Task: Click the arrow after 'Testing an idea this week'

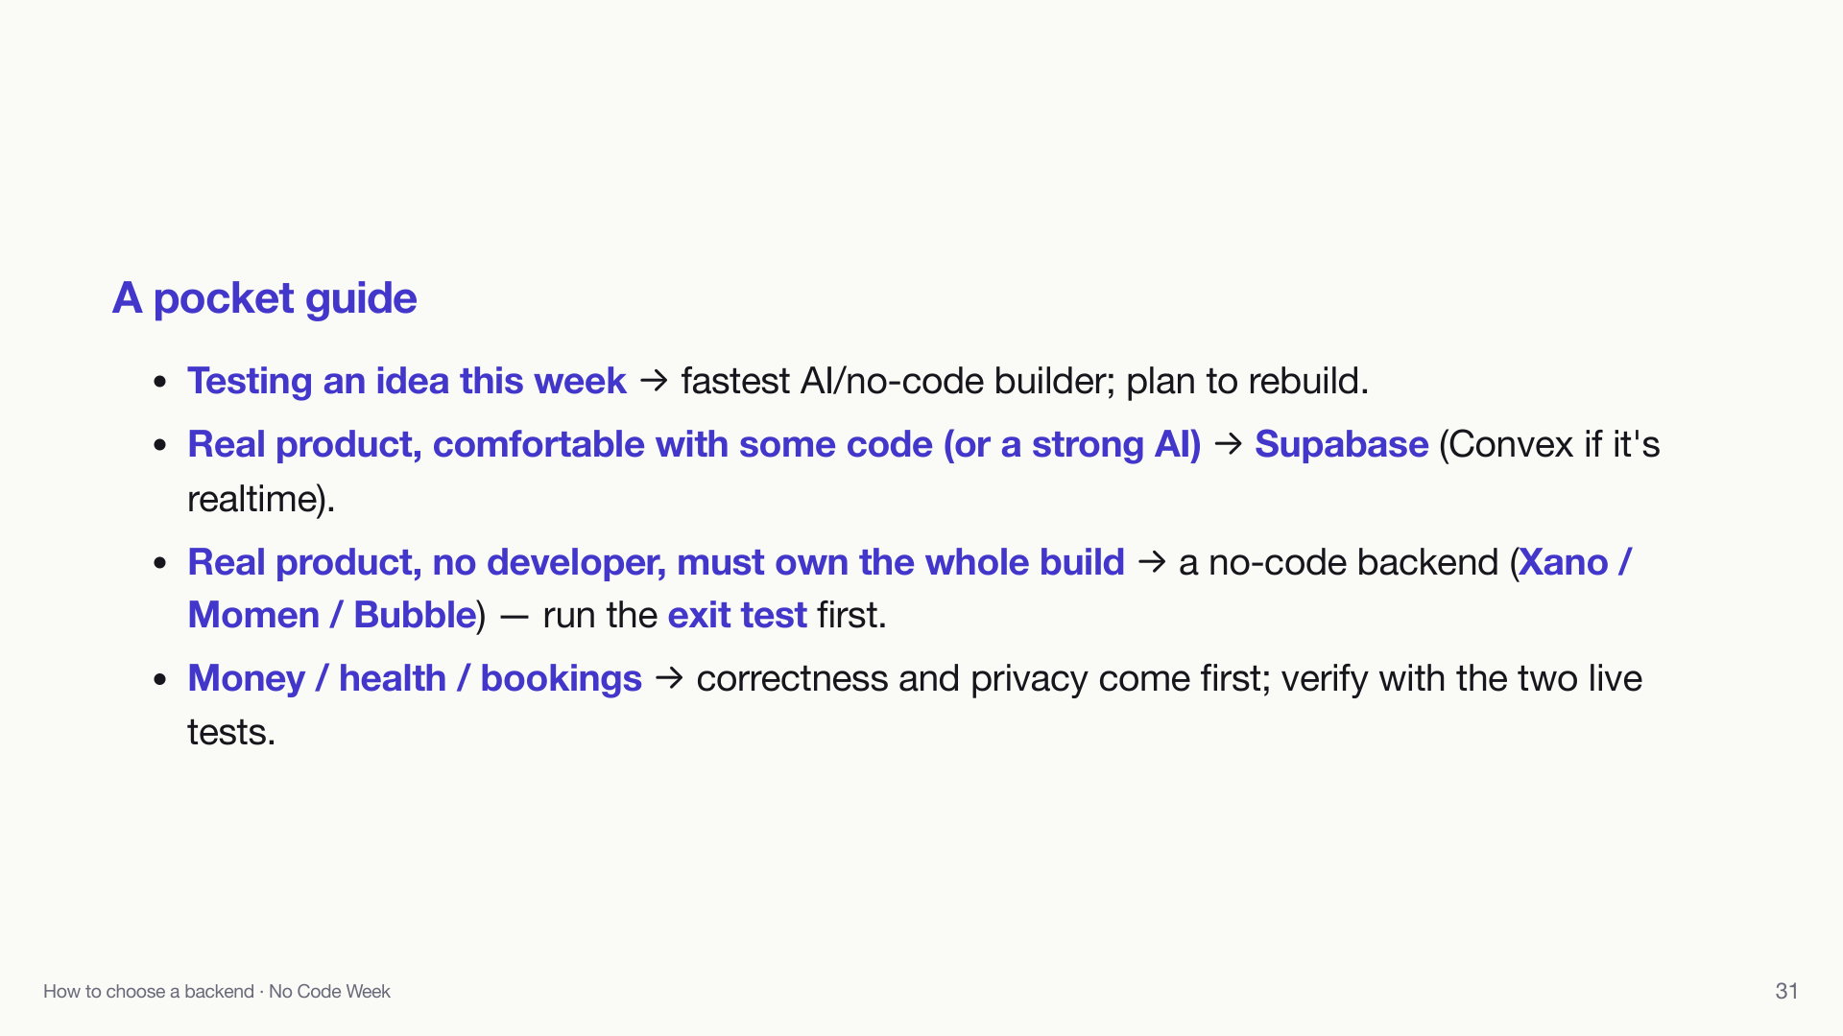Action: [x=654, y=381]
